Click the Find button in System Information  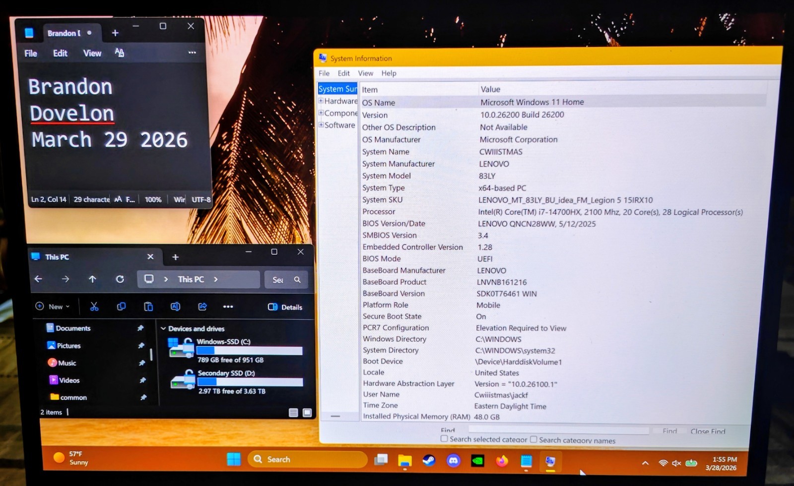click(x=670, y=431)
